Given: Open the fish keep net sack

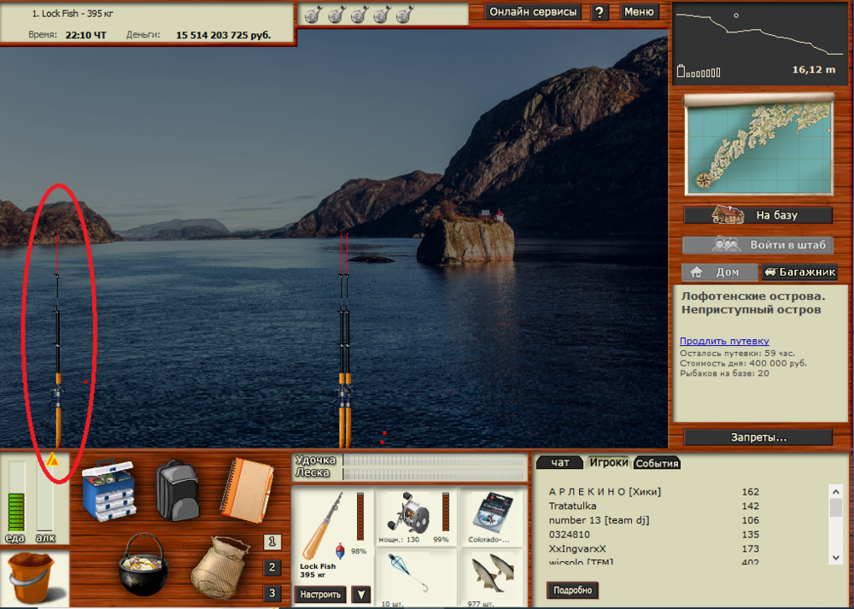Looking at the screenshot, I should click(219, 567).
